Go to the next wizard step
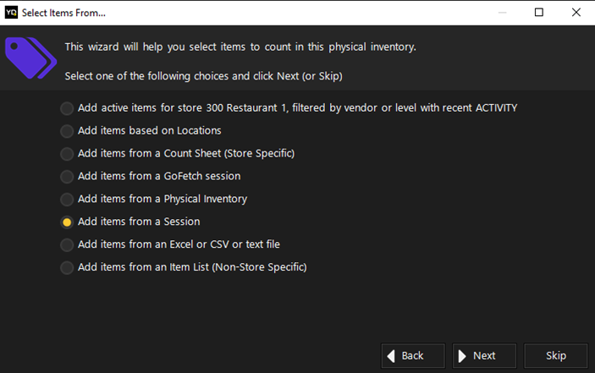The image size is (595, 373). tap(484, 356)
